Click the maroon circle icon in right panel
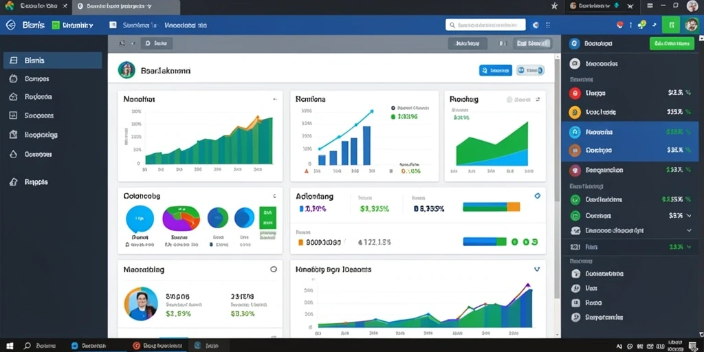The image size is (704, 352). point(575,170)
